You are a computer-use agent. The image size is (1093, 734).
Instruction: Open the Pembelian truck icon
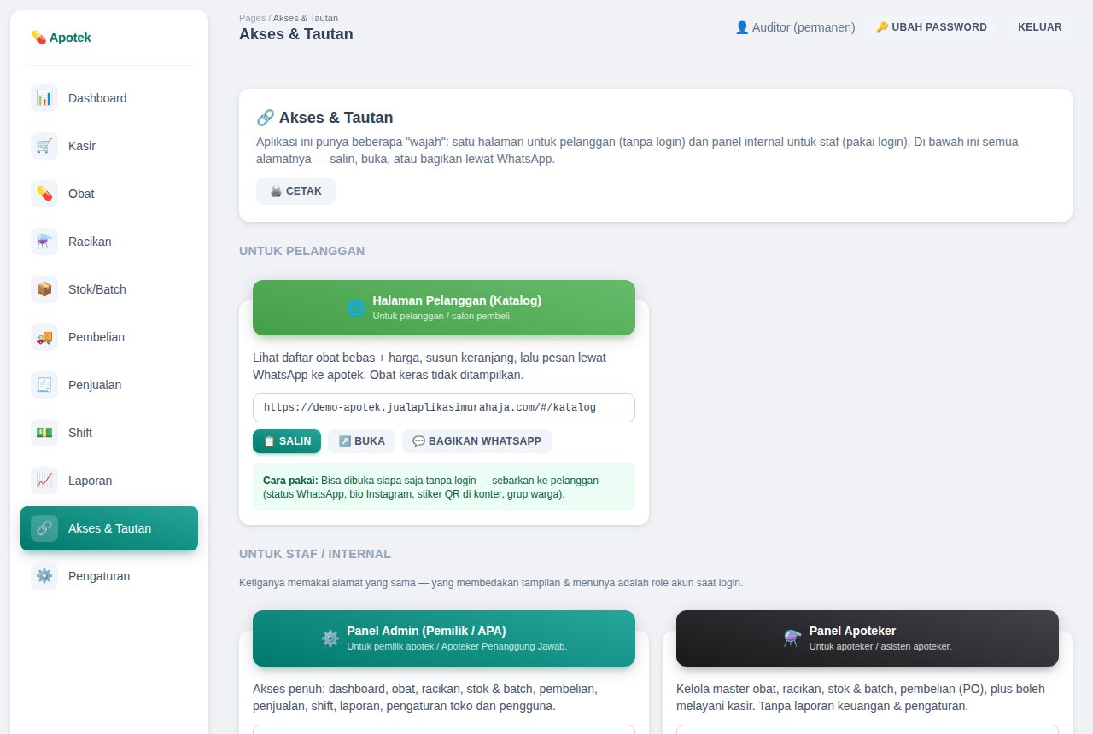pos(44,337)
